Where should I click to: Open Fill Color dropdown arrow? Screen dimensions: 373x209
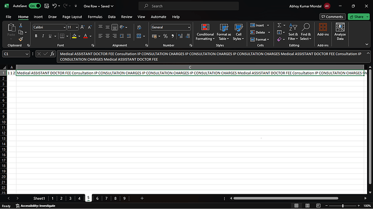click(79, 36)
